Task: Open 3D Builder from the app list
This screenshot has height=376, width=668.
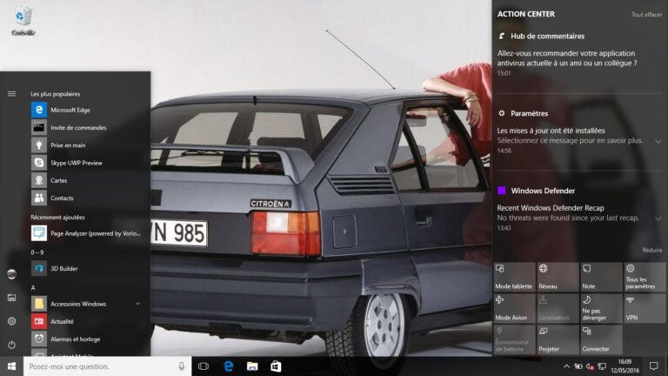Action: (x=65, y=268)
